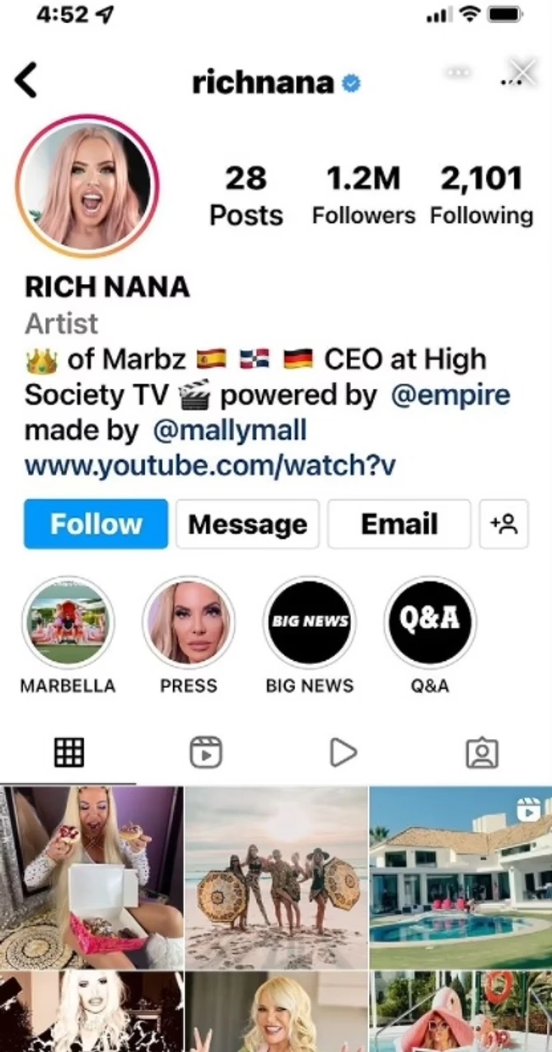
Task: Open the YouTube link in the bio
Action: click(211, 465)
